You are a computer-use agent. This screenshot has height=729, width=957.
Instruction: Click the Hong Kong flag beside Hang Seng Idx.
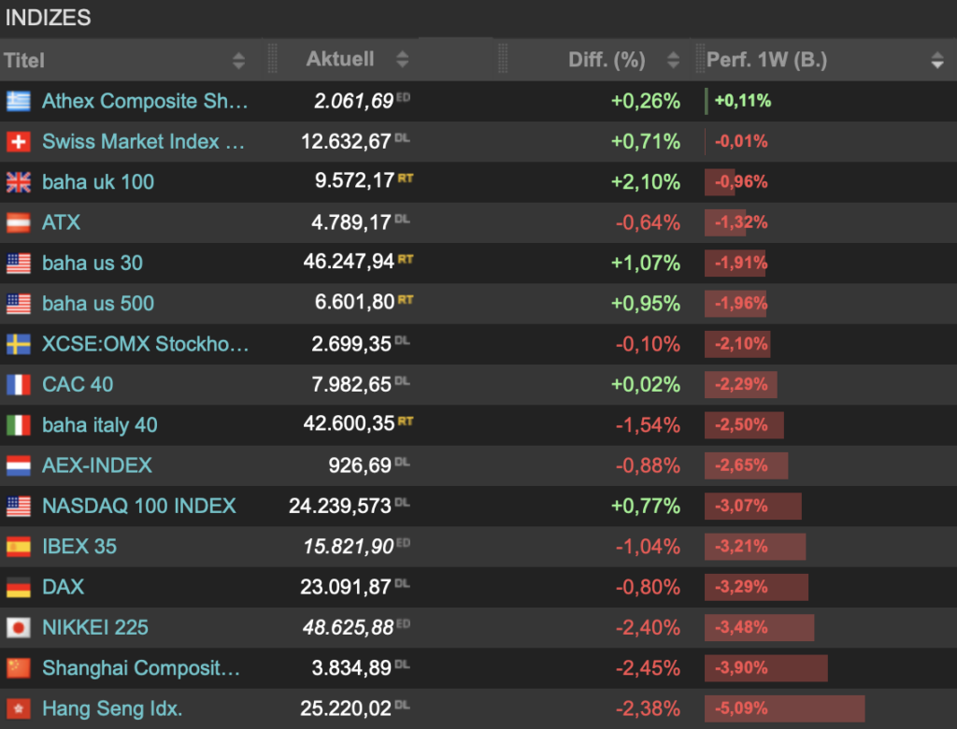pos(19,708)
